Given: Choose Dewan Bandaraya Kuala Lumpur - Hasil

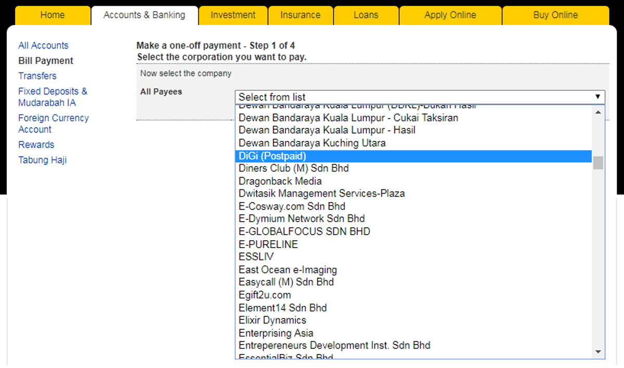Looking at the screenshot, I should pyautogui.click(x=414, y=130).
